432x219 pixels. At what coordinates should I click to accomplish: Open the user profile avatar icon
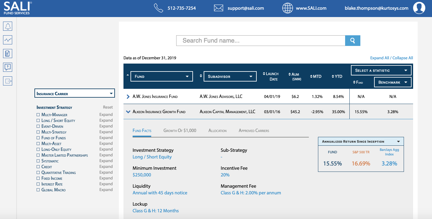[419, 8]
